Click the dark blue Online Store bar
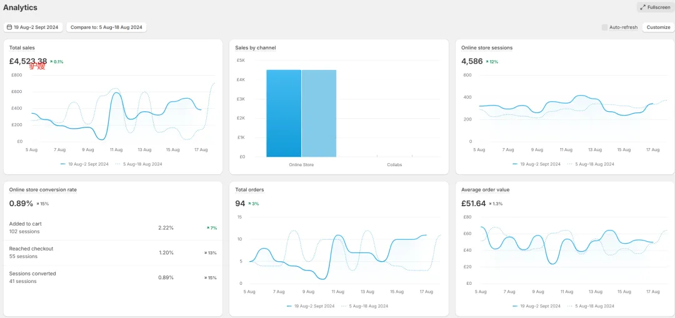This screenshot has height=318, width=675. [x=284, y=113]
